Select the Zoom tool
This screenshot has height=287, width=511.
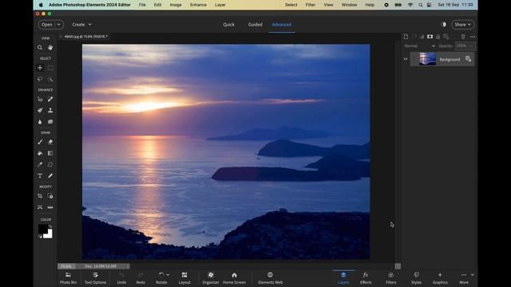40,48
